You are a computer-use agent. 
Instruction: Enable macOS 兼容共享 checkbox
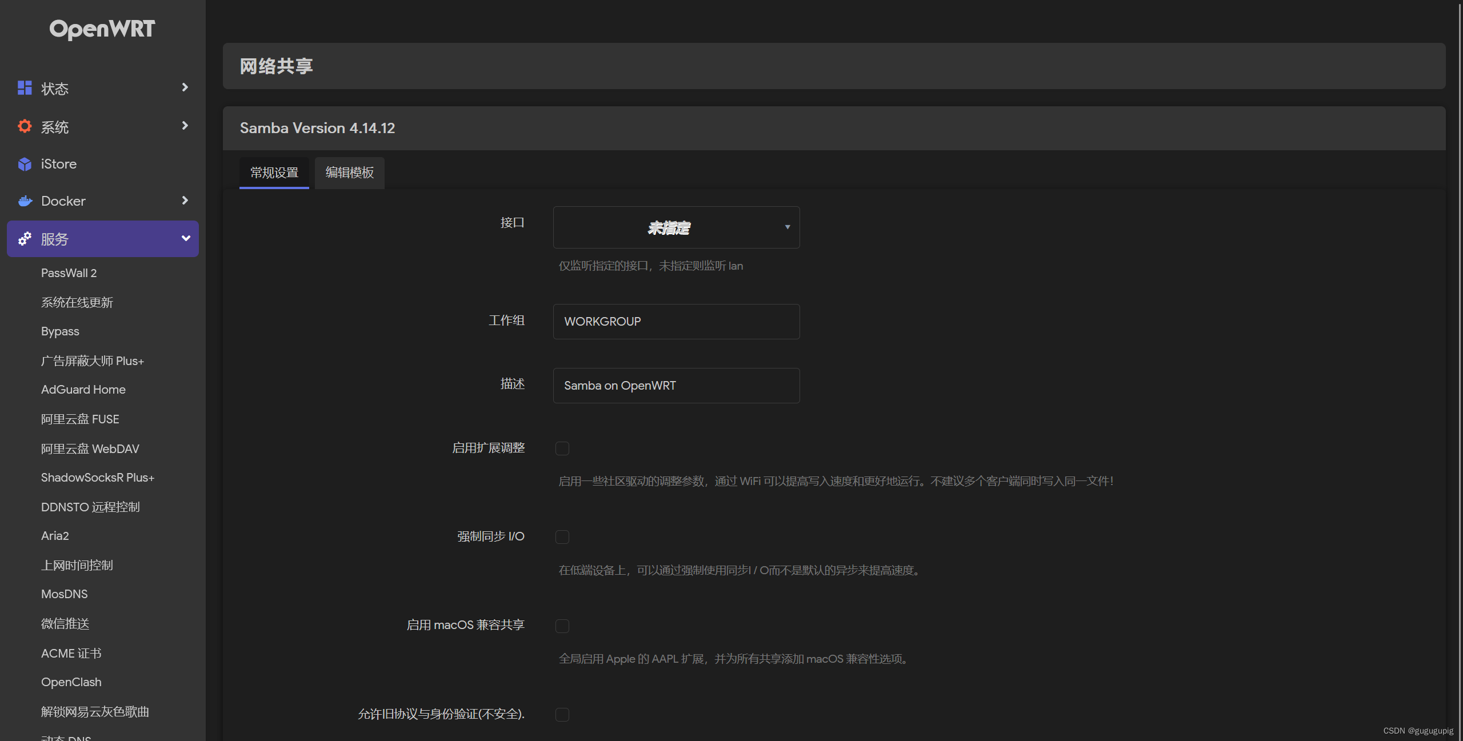562,626
